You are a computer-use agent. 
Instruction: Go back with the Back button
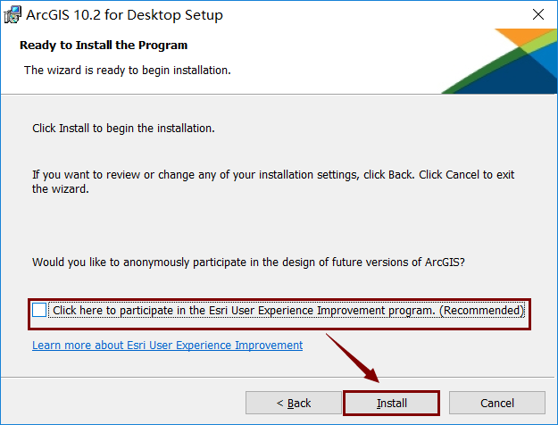pos(293,403)
